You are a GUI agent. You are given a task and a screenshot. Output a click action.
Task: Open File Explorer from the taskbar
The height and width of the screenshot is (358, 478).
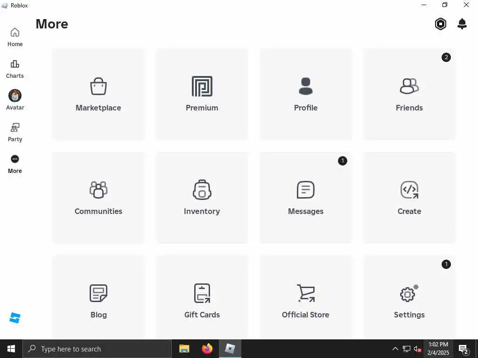pos(184,349)
